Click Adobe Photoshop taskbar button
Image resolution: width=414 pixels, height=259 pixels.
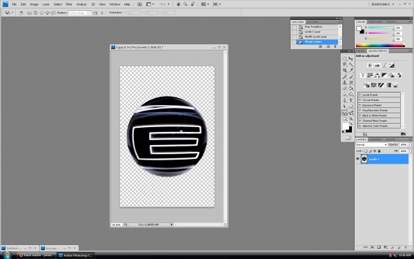[76, 256]
